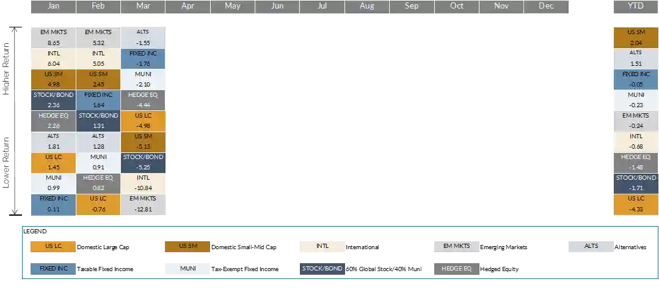
Task: Click the YTD US LC -4.33 cell
Action: [x=636, y=205]
